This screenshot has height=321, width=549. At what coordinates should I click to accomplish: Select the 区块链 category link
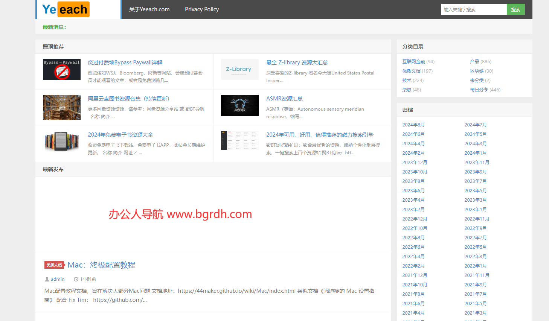[477, 71]
